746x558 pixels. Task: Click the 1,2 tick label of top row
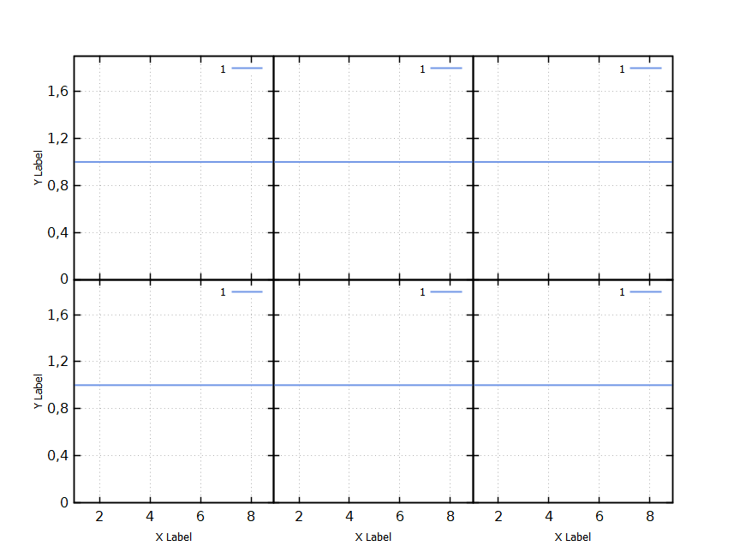58,138
